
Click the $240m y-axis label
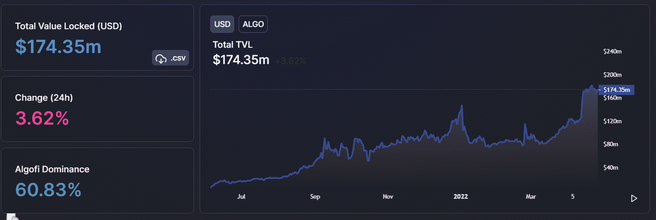click(x=613, y=51)
